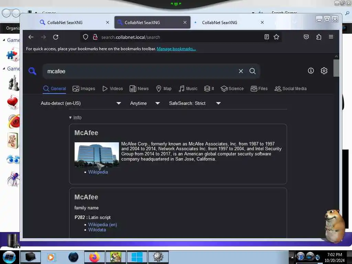Screen dimensions: 352x264
Task: Click the "McAfee" family name heading
Action: [x=86, y=197]
